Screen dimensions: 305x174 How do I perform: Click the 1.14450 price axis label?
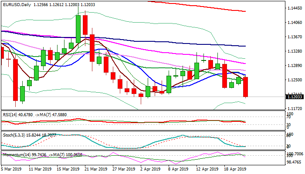[295, 8]
